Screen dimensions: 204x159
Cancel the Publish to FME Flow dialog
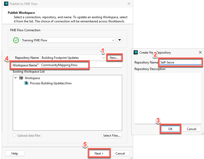click(120, 154)
